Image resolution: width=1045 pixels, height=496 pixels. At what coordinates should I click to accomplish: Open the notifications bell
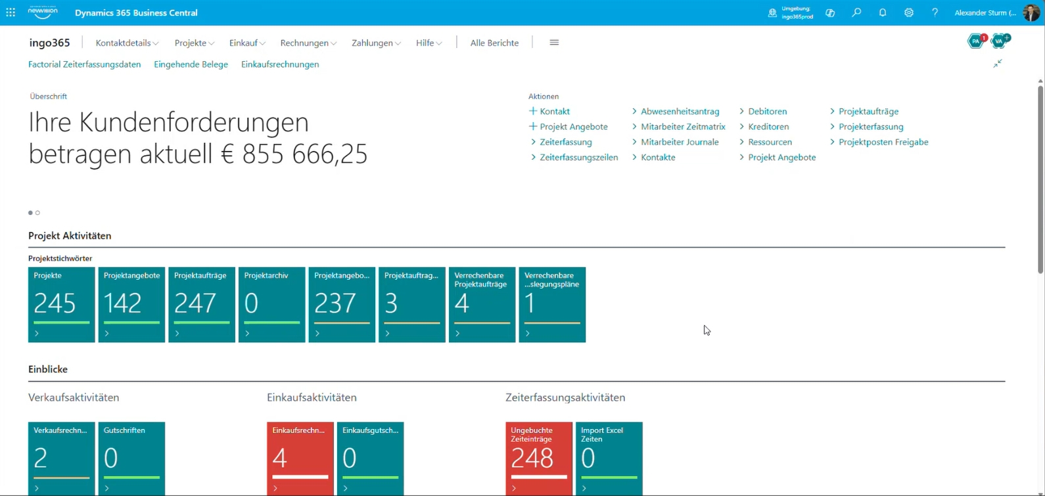883,12
